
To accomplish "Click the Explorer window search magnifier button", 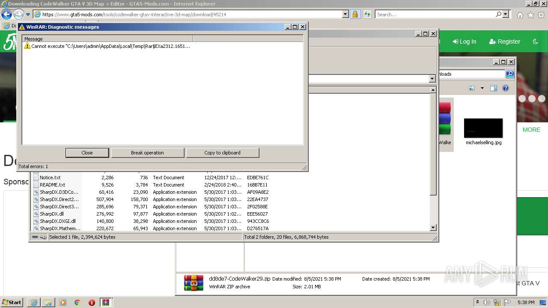I will (510, 74).
